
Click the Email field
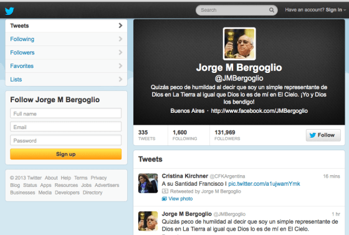[x=65, y=127]
